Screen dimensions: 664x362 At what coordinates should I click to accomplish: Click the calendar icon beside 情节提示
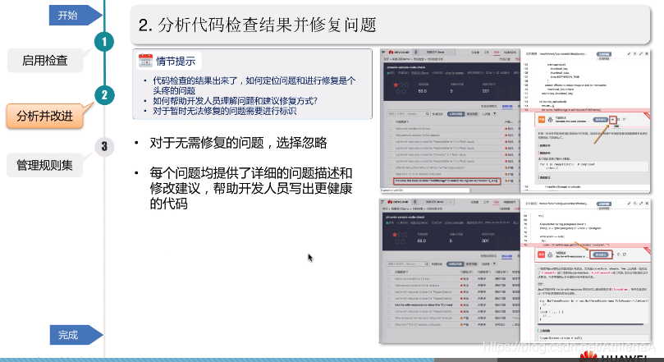click(x=145, y=61)
